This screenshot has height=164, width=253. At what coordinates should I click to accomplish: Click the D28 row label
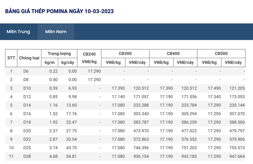coord(27,156)
